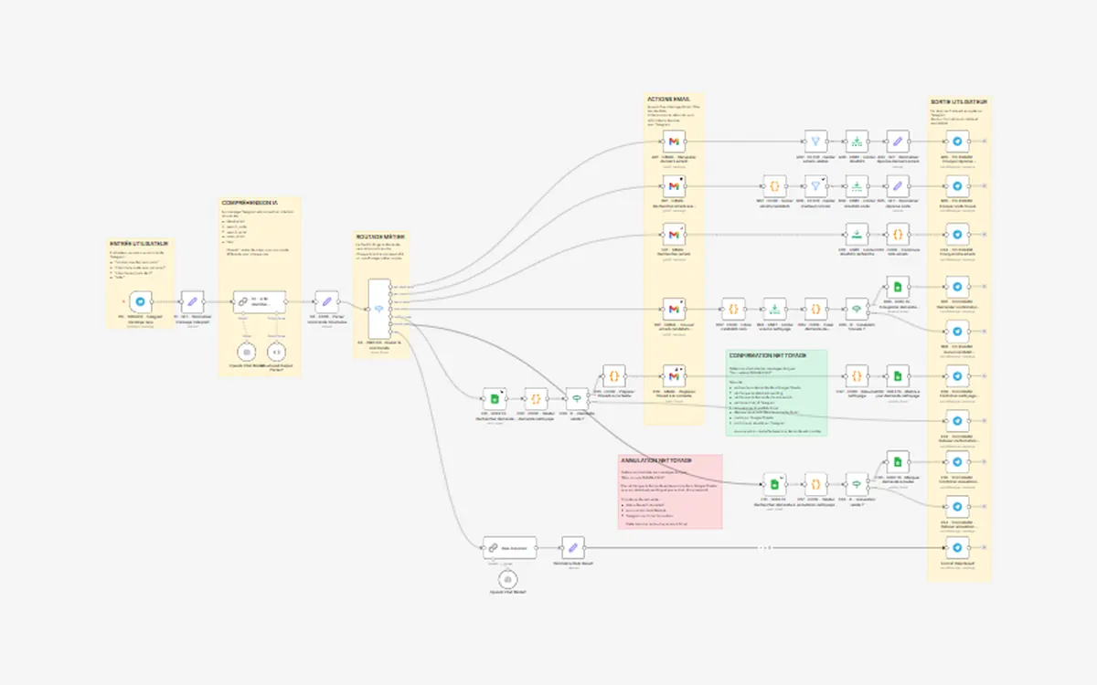Click the SORTIE UTILISATEUR sticky note title
The image size is (1097, 685).
coord(960,101)
